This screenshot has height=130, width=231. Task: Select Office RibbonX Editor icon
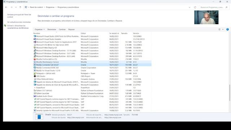tap(35, 79)
